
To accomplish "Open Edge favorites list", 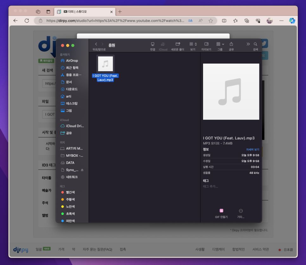I will [x=235, y=21].
